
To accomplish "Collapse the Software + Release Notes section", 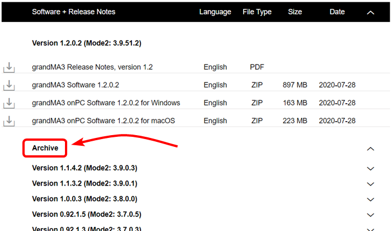I will click(x=370, y=12).
